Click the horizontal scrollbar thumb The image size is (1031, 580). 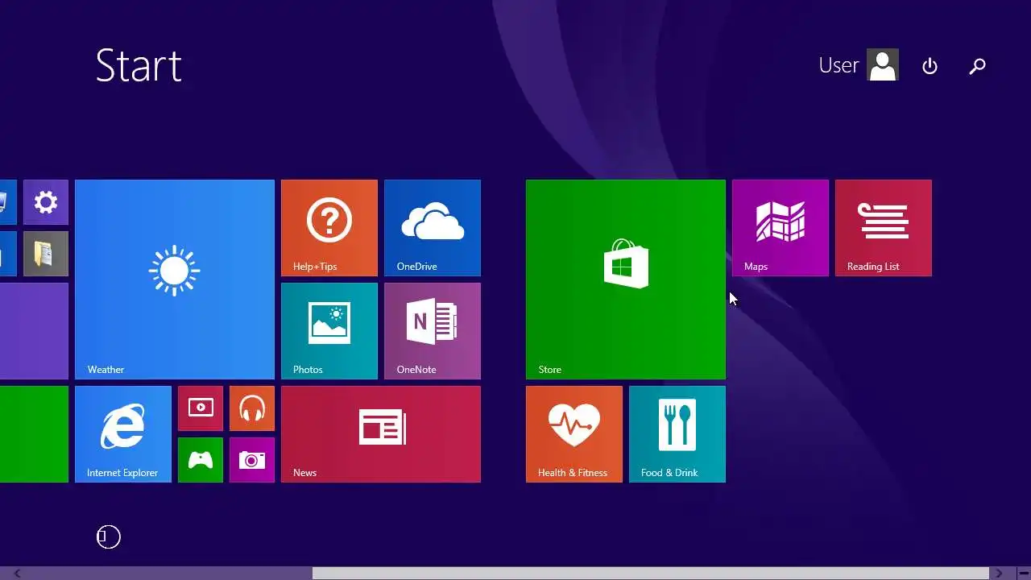(x=651, y=574)
